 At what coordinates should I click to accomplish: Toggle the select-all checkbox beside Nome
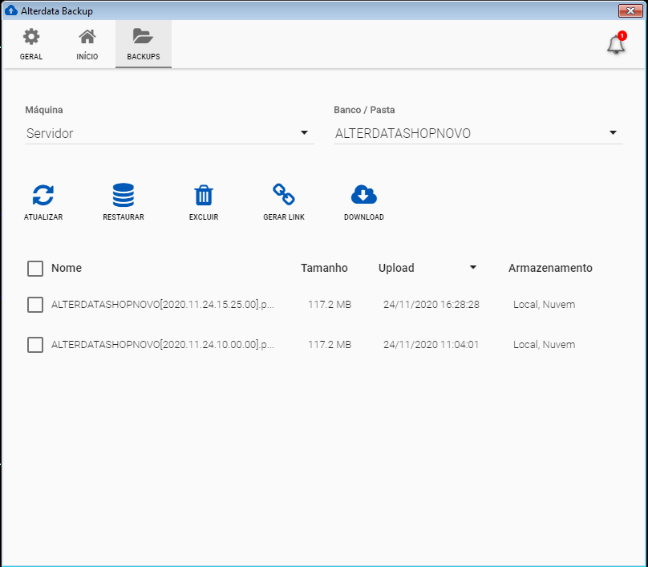(x=35, y=268)
